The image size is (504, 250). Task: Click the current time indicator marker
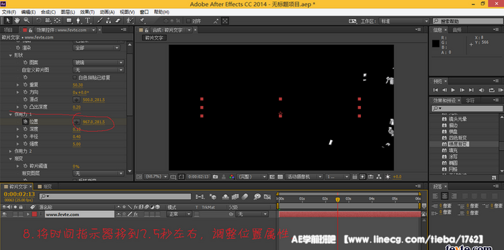pyautogui.click(x=337, y=199)
